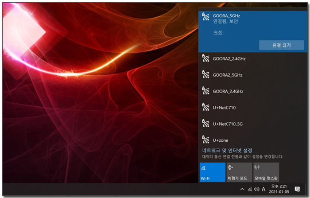Click the signal icon next to GOORA2_5GHz
The width and height of the screenshot is (310, 198).
(x=205, y=74)
